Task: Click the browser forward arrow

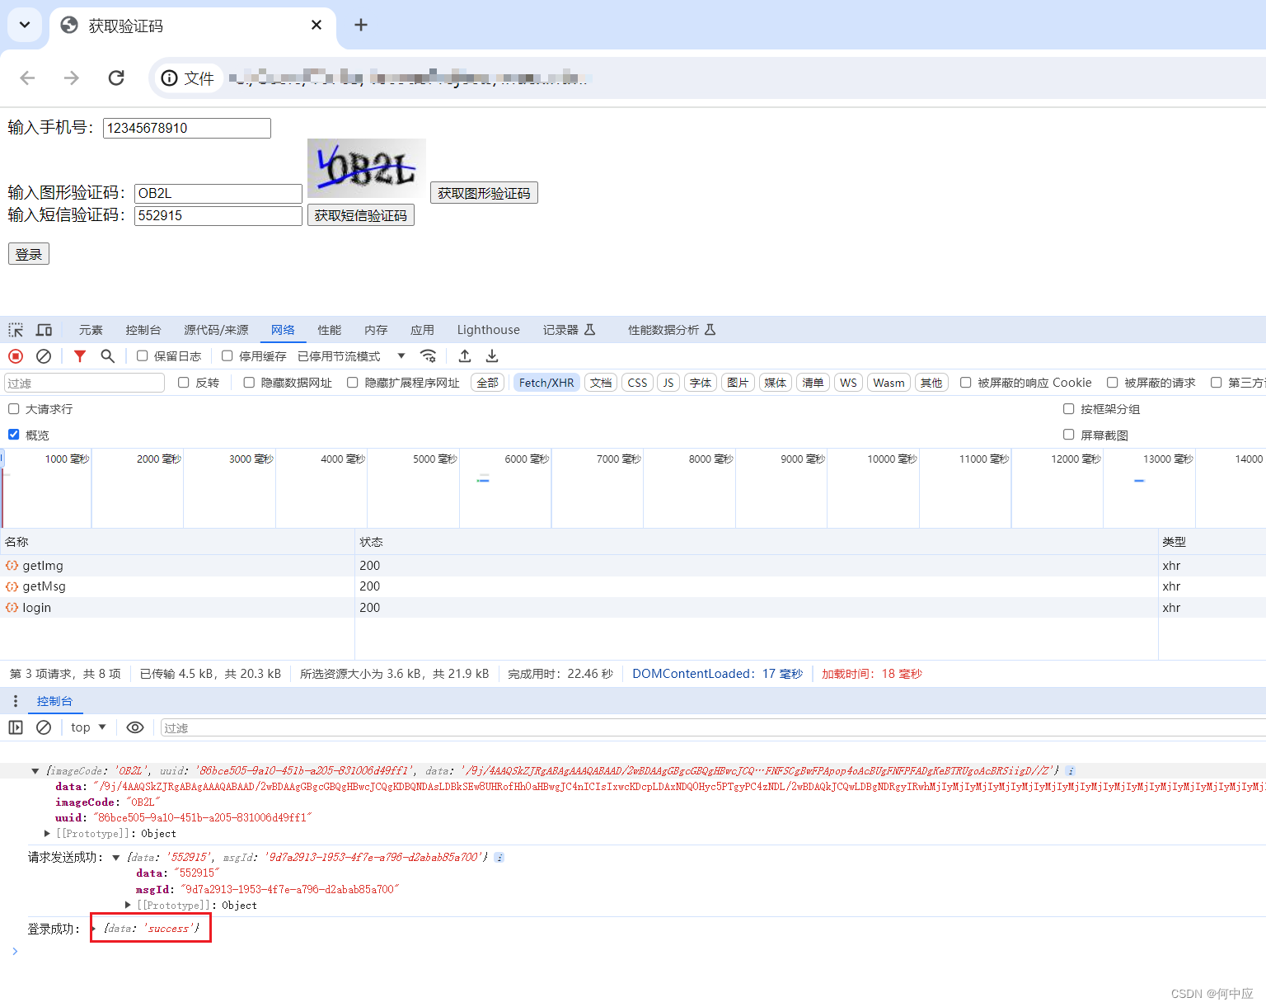Action: tap(72, 78)
